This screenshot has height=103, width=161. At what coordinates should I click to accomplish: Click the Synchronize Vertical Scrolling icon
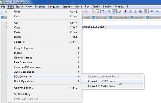[x=92, y=11]
